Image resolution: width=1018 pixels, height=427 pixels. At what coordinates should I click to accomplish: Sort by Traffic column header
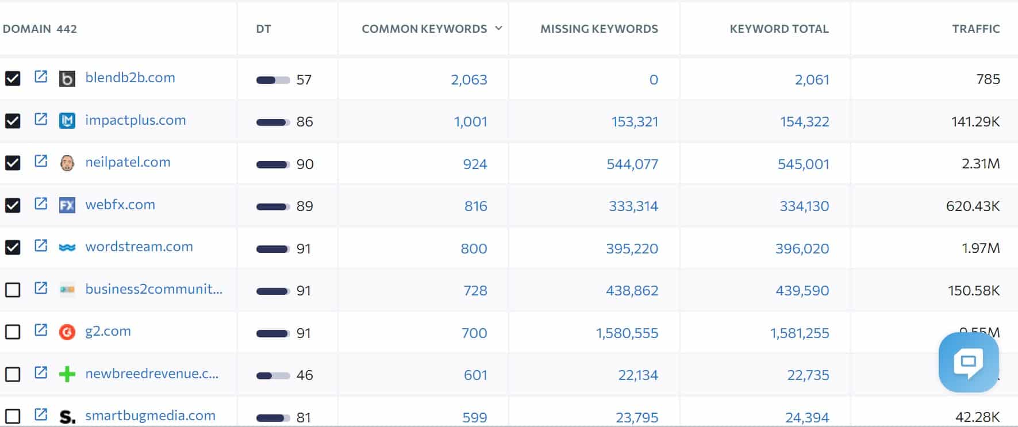(x=976, y=29)
